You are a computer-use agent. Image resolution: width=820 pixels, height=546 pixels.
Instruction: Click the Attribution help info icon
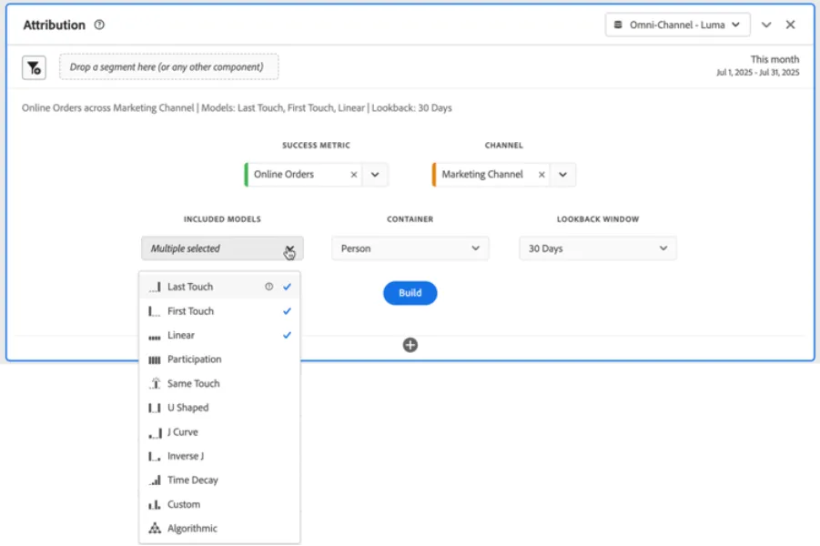click(x=99, y=25)
